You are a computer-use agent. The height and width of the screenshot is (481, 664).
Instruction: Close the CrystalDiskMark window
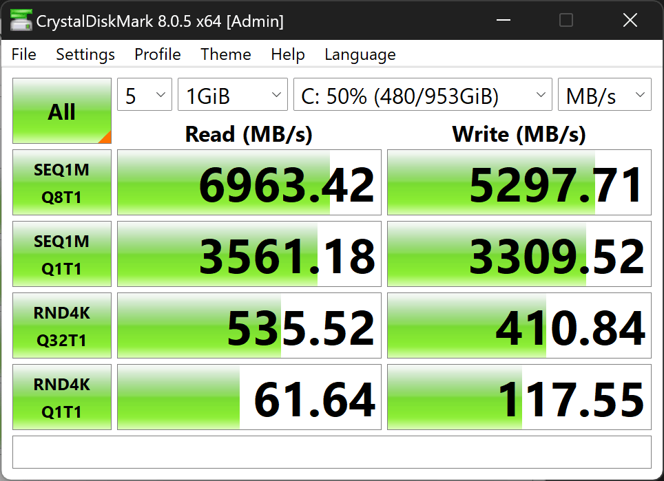tap(630, 20)
